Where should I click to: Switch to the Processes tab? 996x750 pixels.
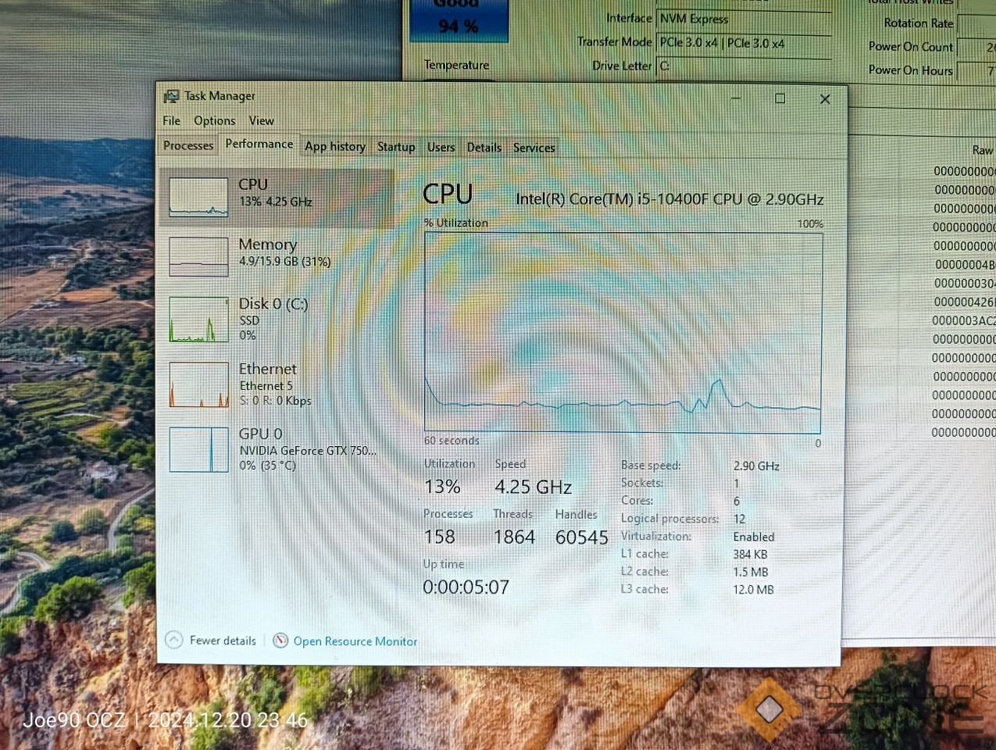pyautogui.click(x=188, y=145)
